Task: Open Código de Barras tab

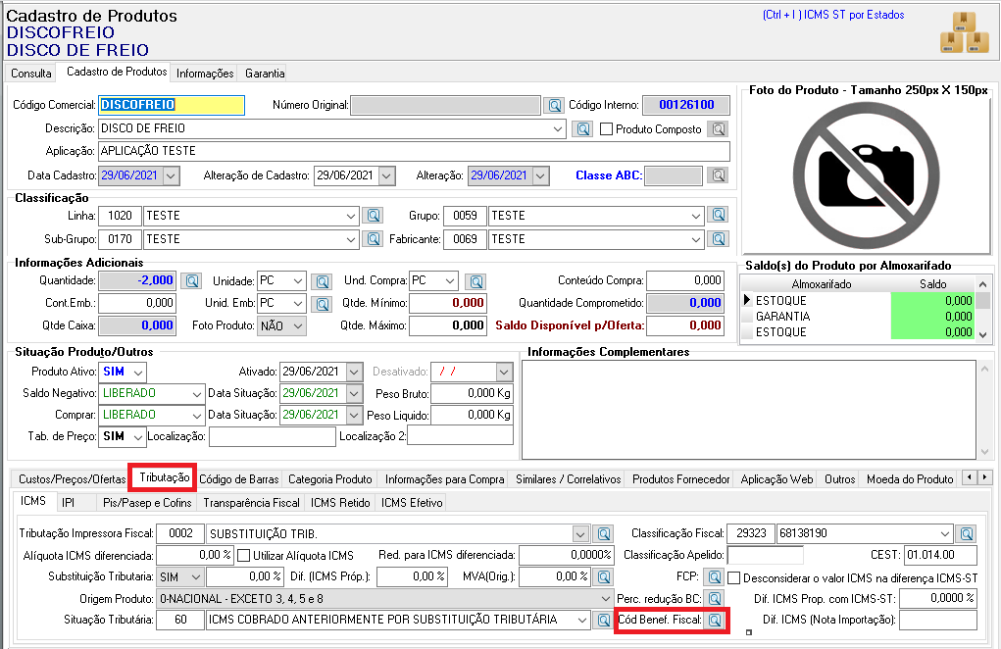Action: tap(239, 479)
